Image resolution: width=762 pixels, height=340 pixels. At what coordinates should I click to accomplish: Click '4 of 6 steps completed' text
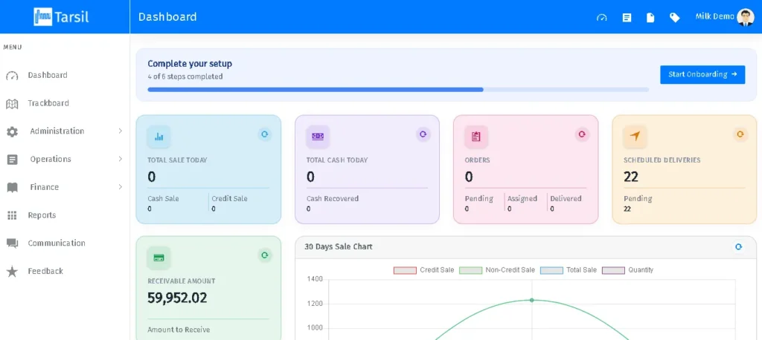[185, 76]
